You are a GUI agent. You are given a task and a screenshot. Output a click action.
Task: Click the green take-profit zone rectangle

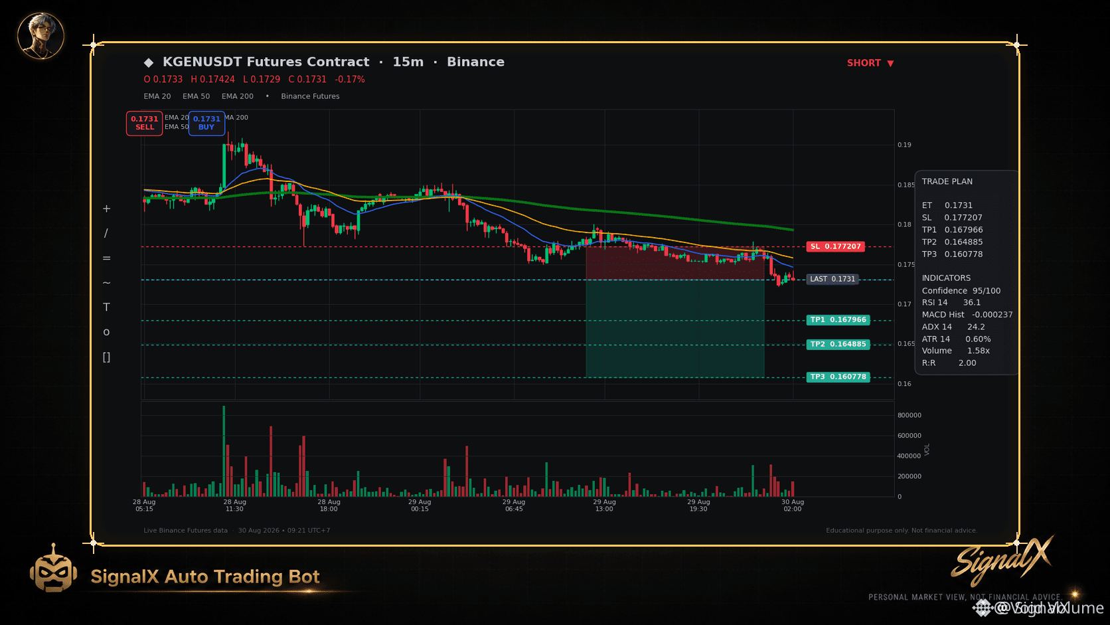(675, 329)
